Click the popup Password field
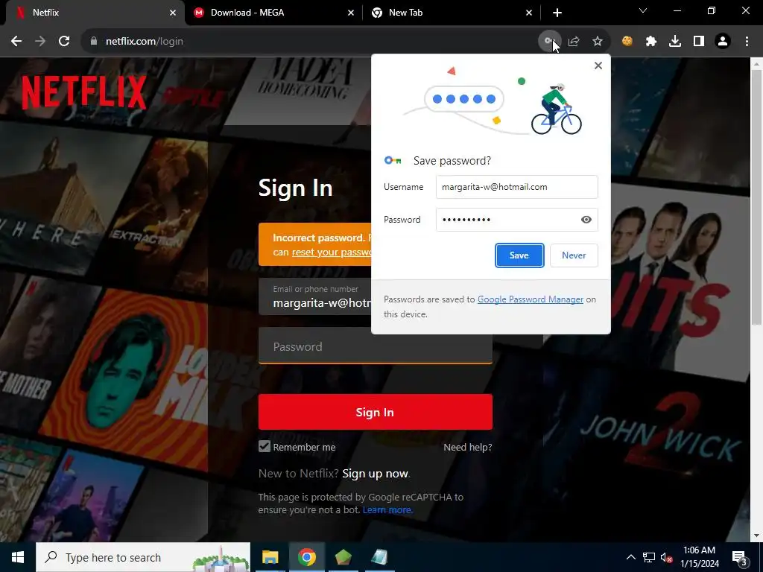This screenshot has width=763, height=572. (x=517, y=220)
